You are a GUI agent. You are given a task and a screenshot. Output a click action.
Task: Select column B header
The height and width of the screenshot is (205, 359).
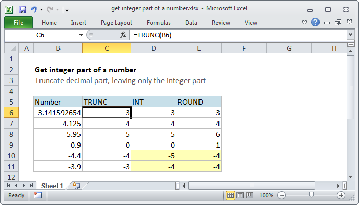tap(58, 48)
